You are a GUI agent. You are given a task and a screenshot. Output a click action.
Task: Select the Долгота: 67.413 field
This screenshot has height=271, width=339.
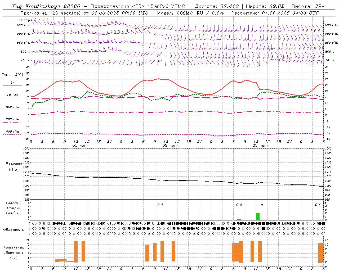217,6
